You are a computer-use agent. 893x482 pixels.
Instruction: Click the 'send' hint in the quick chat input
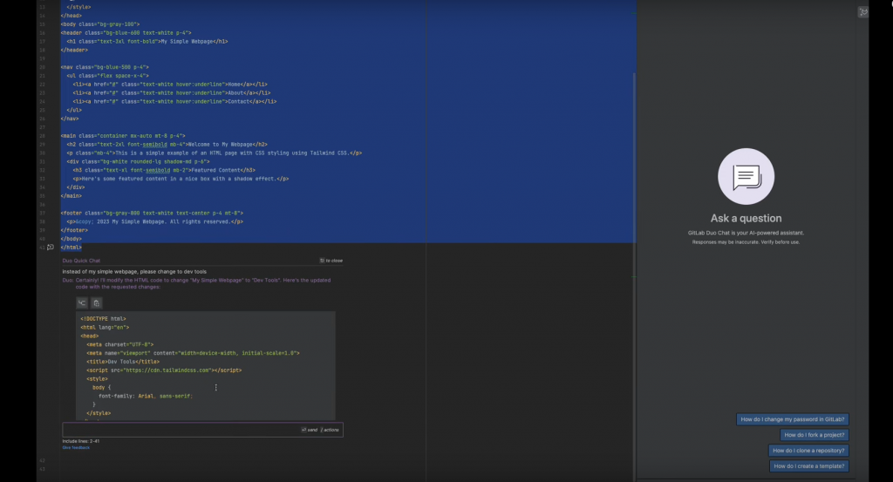click(x=310, y=430)
